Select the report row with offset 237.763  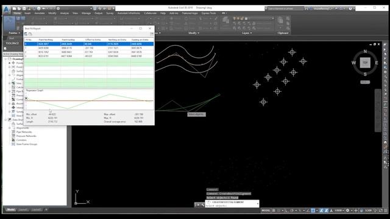click(89, 52)
